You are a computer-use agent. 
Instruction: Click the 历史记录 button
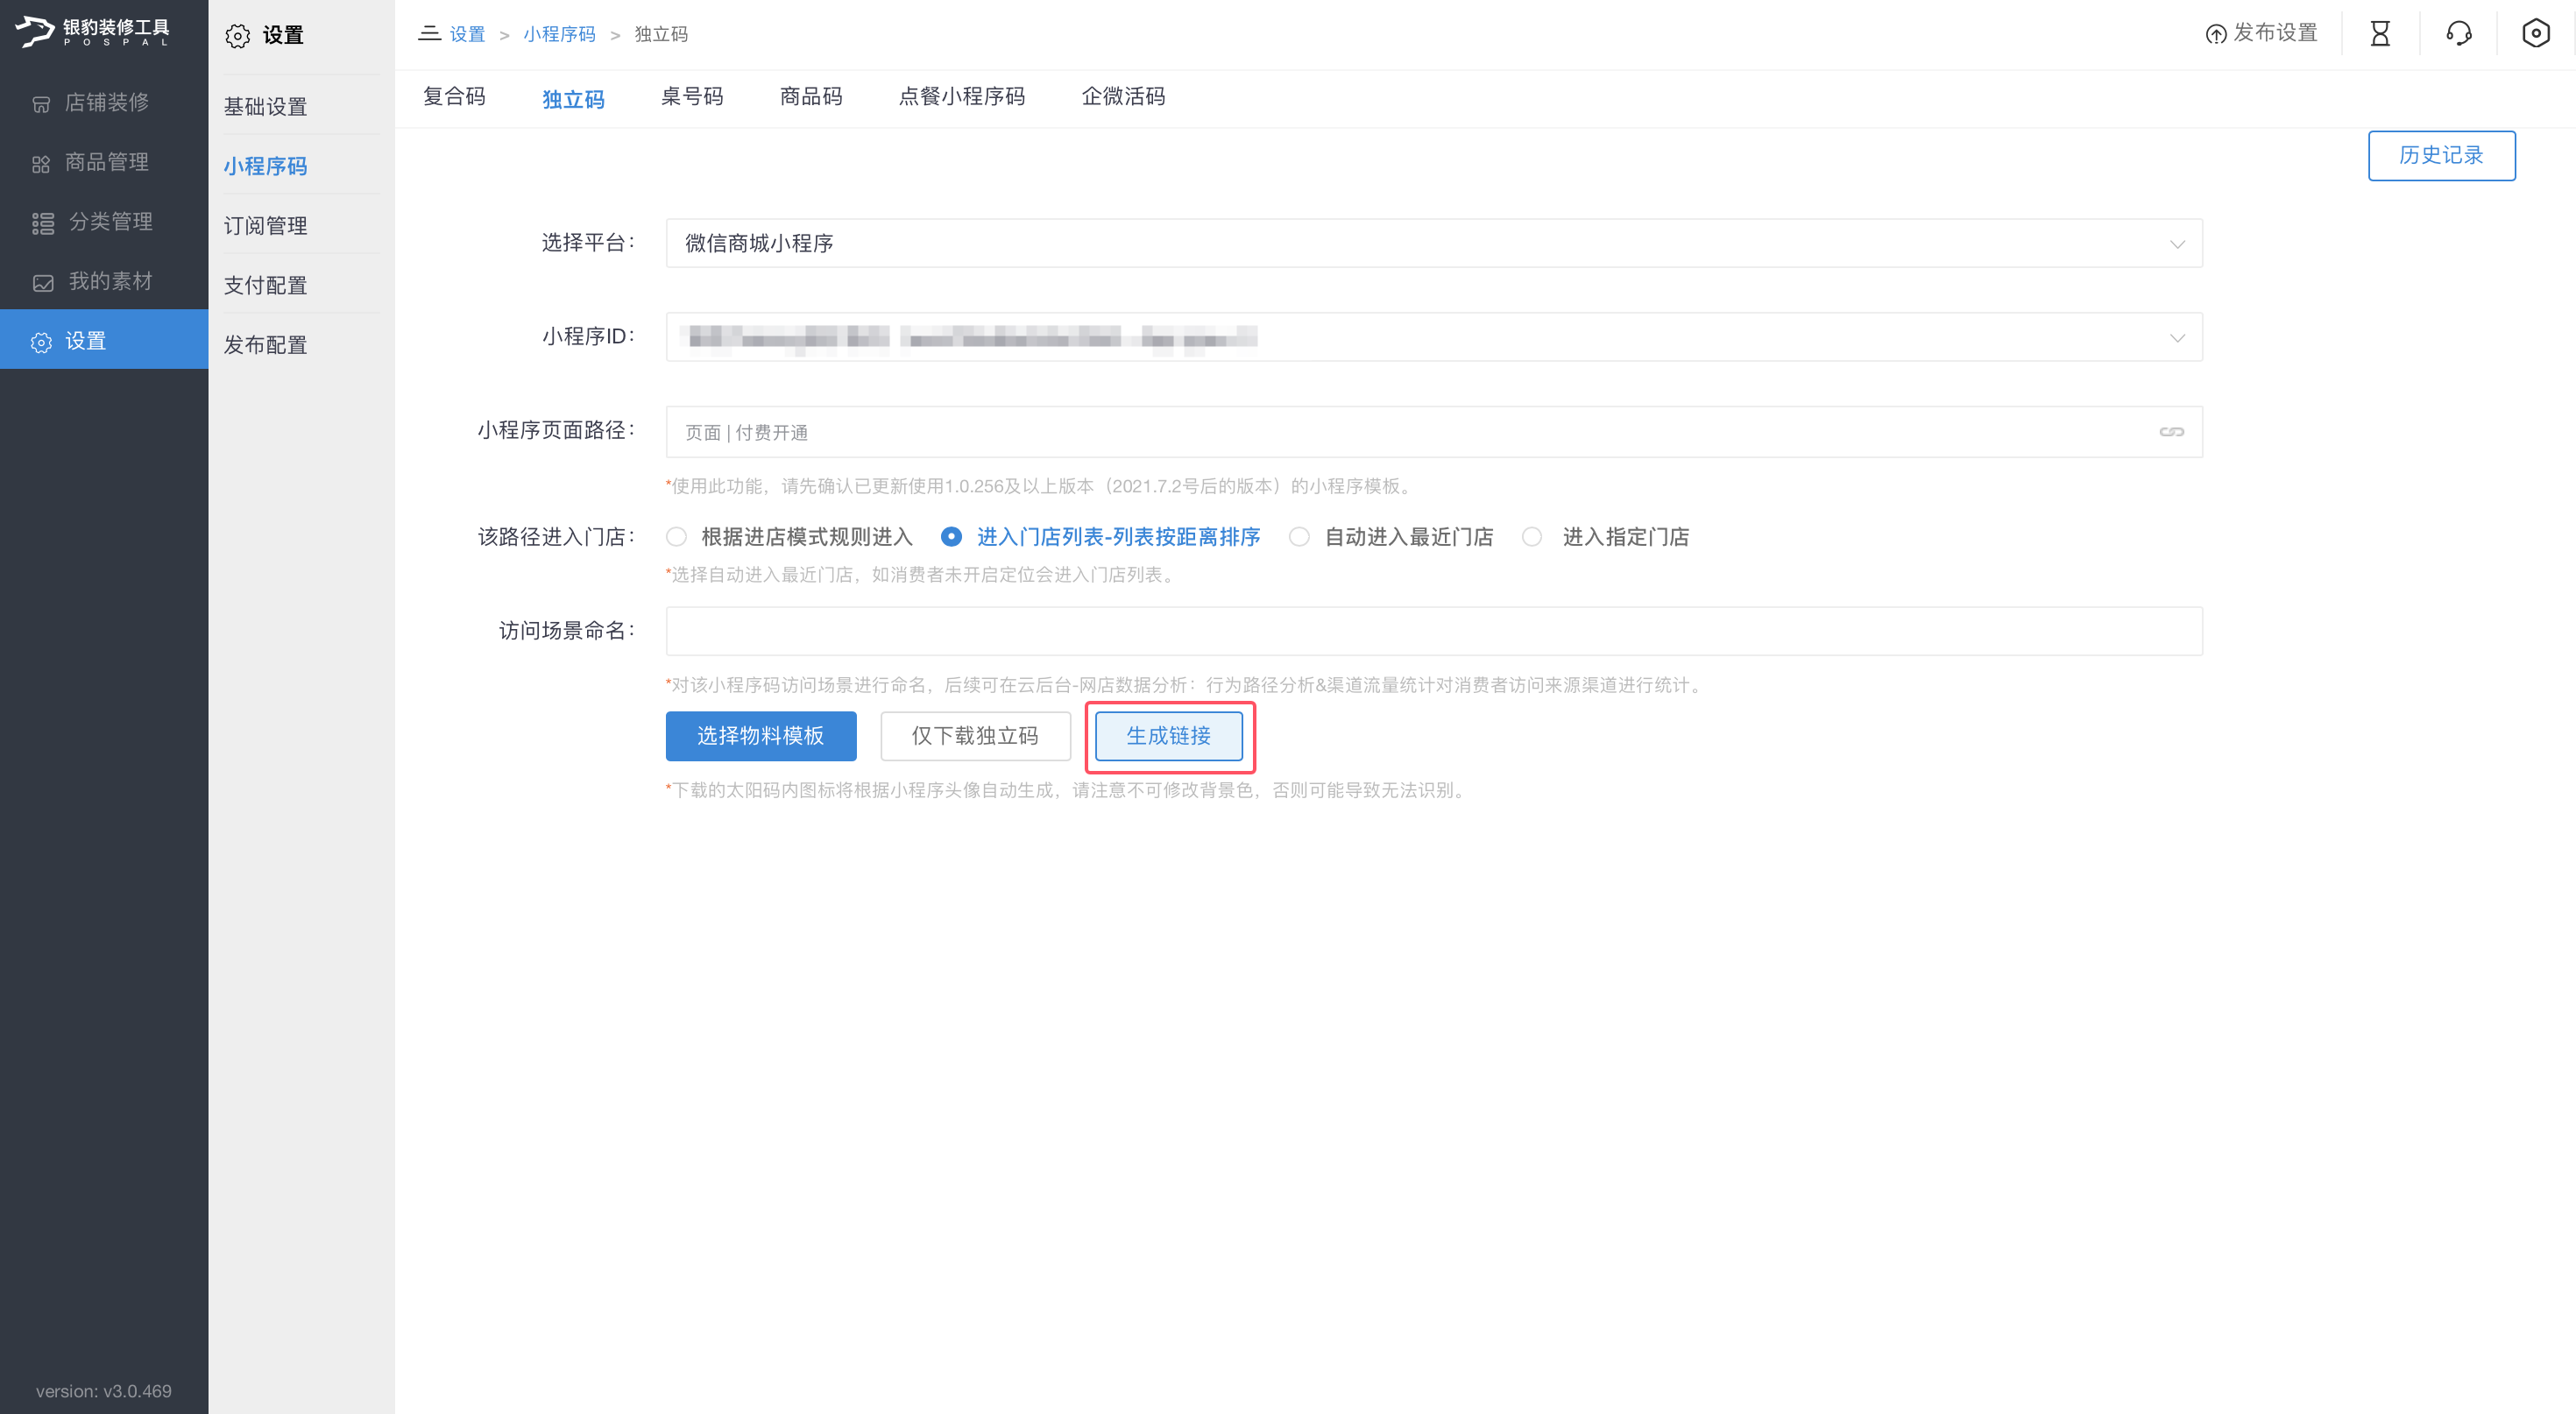2441,155
